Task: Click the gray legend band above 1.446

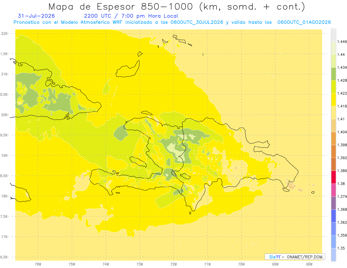Action: click(x=333, y=35)
